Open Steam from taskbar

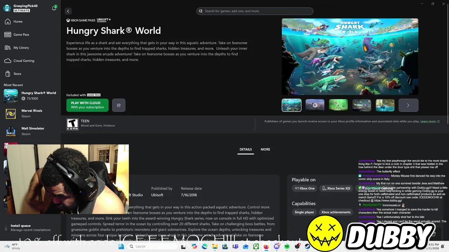(x=307, y=246)
